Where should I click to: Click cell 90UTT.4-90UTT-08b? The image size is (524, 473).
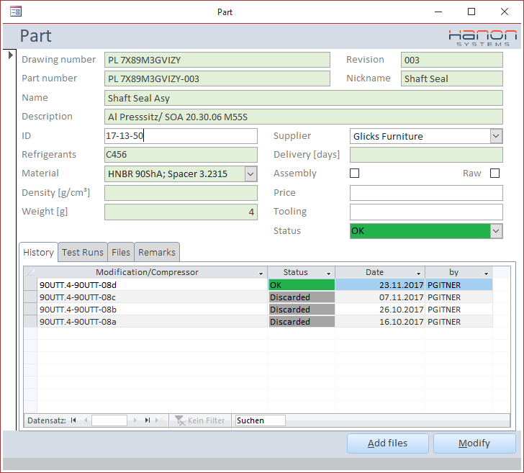click(152, 309)
